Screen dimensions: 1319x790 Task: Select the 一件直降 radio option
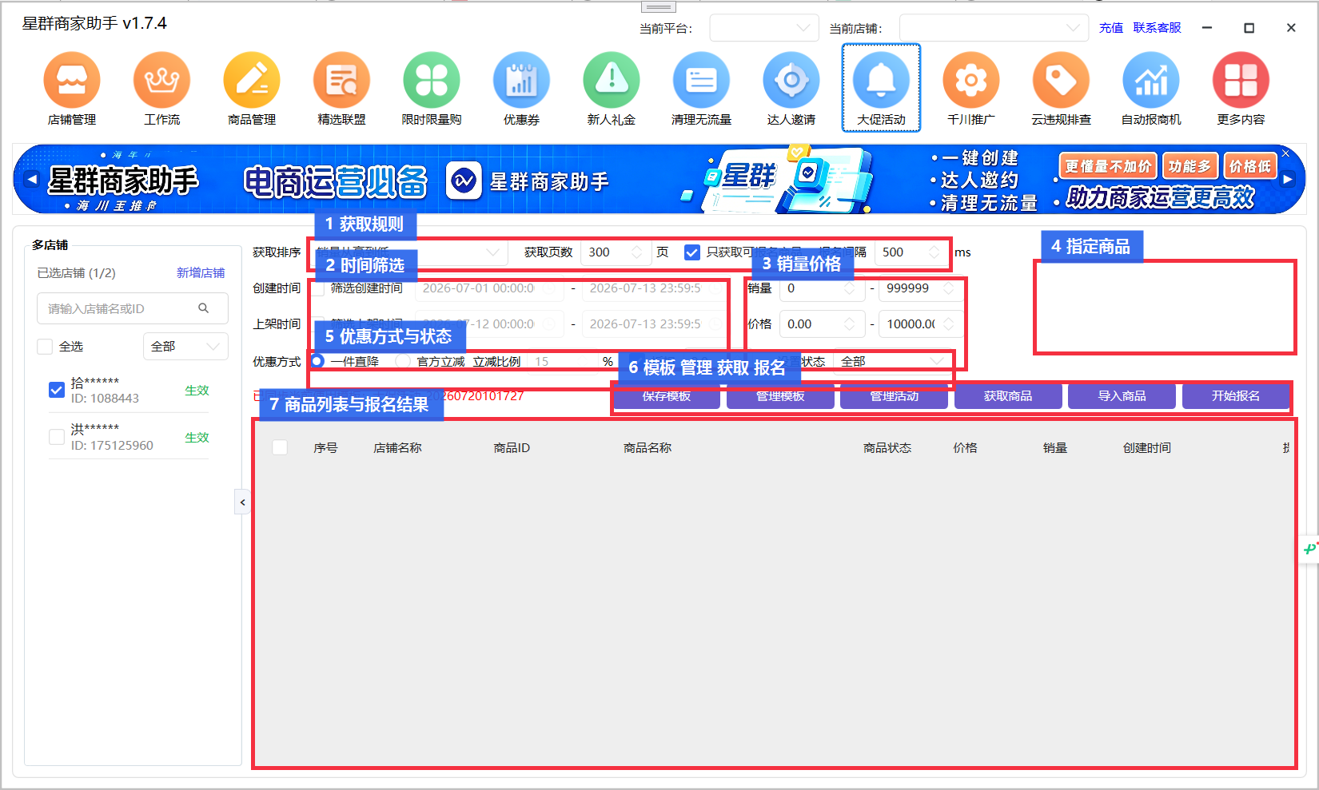point(317,361)
